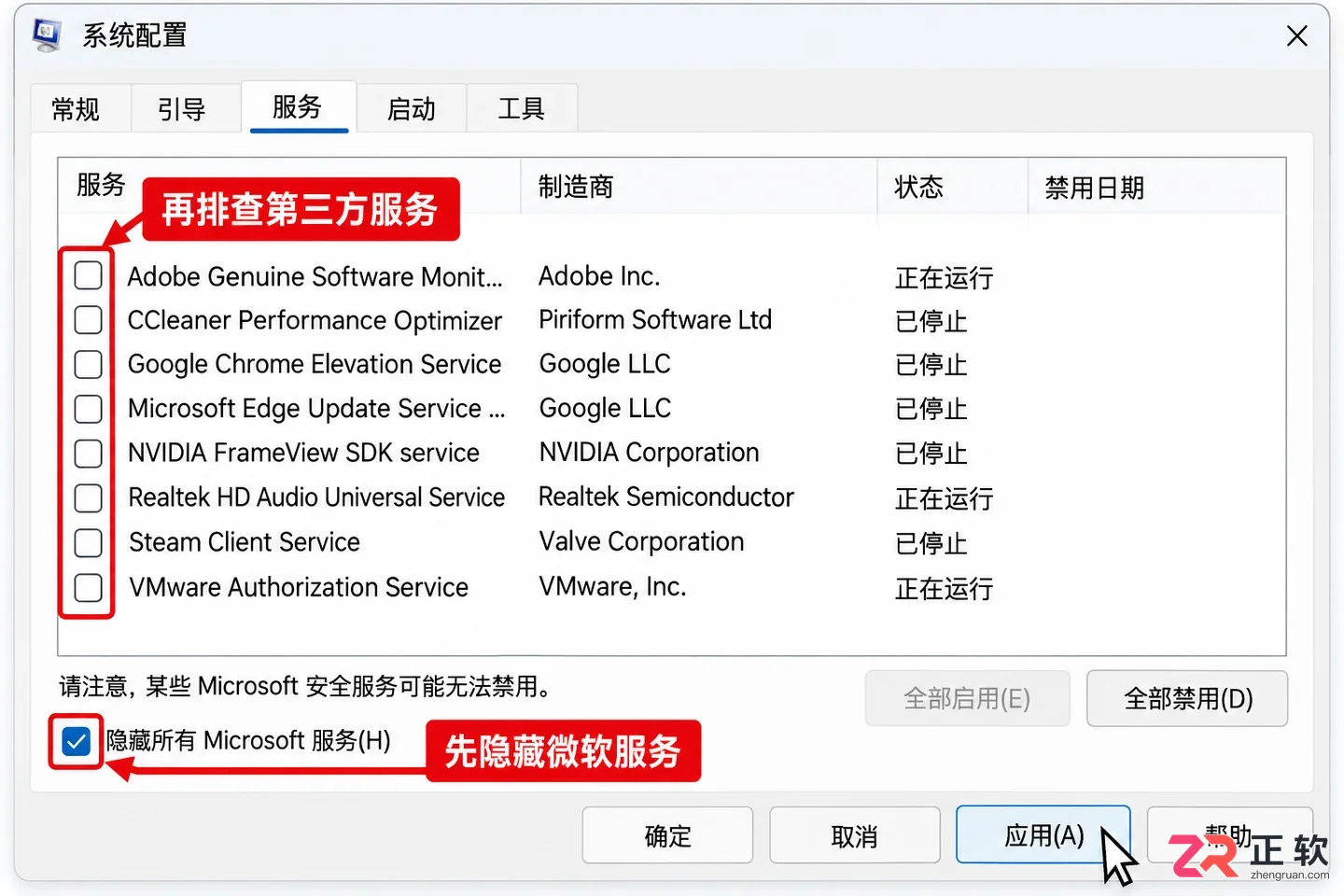1344x896 pixels.
Task: Sort by the 服务 column header
Action: pyautogui.click(x=101, y=186)
